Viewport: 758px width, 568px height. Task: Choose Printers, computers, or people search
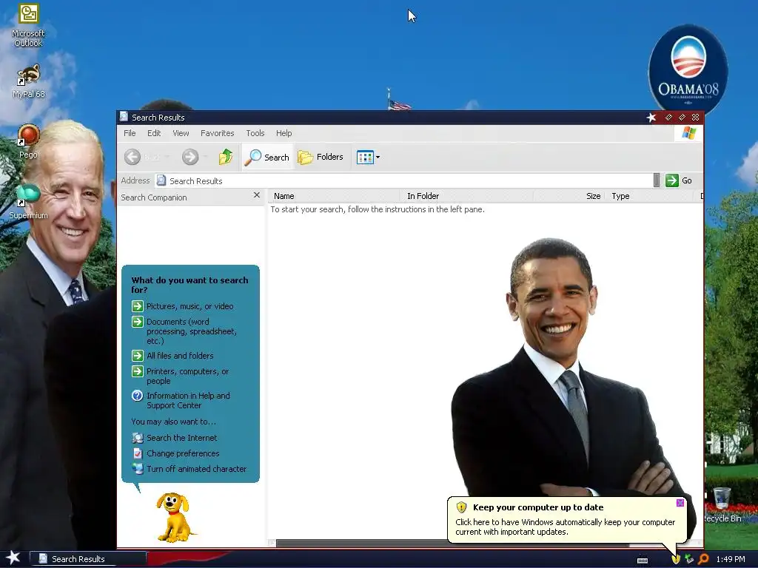(x=187, y=376)
